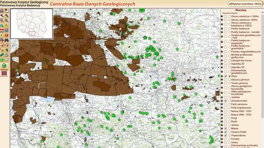264x148 pixels.
Task: Enable the Powiaty layer checkbox
Action: click(225, 139)
